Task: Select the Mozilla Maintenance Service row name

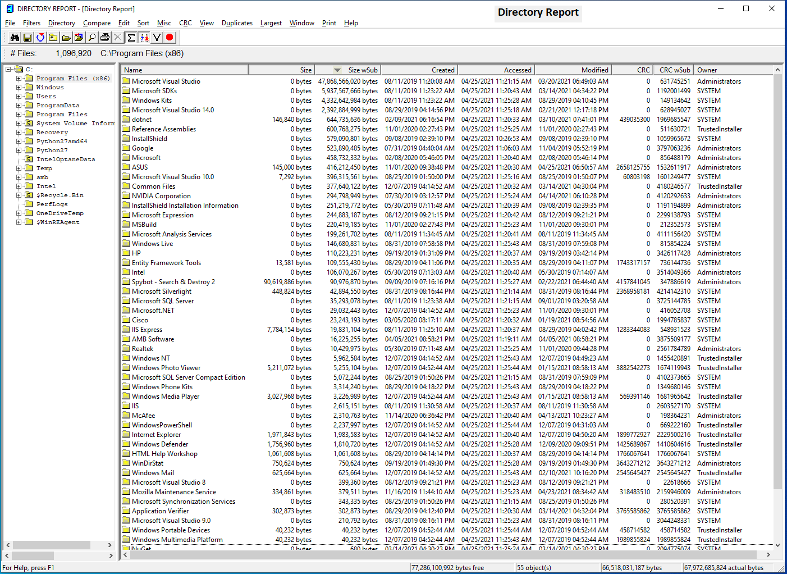Action: (x=174, y=492)
